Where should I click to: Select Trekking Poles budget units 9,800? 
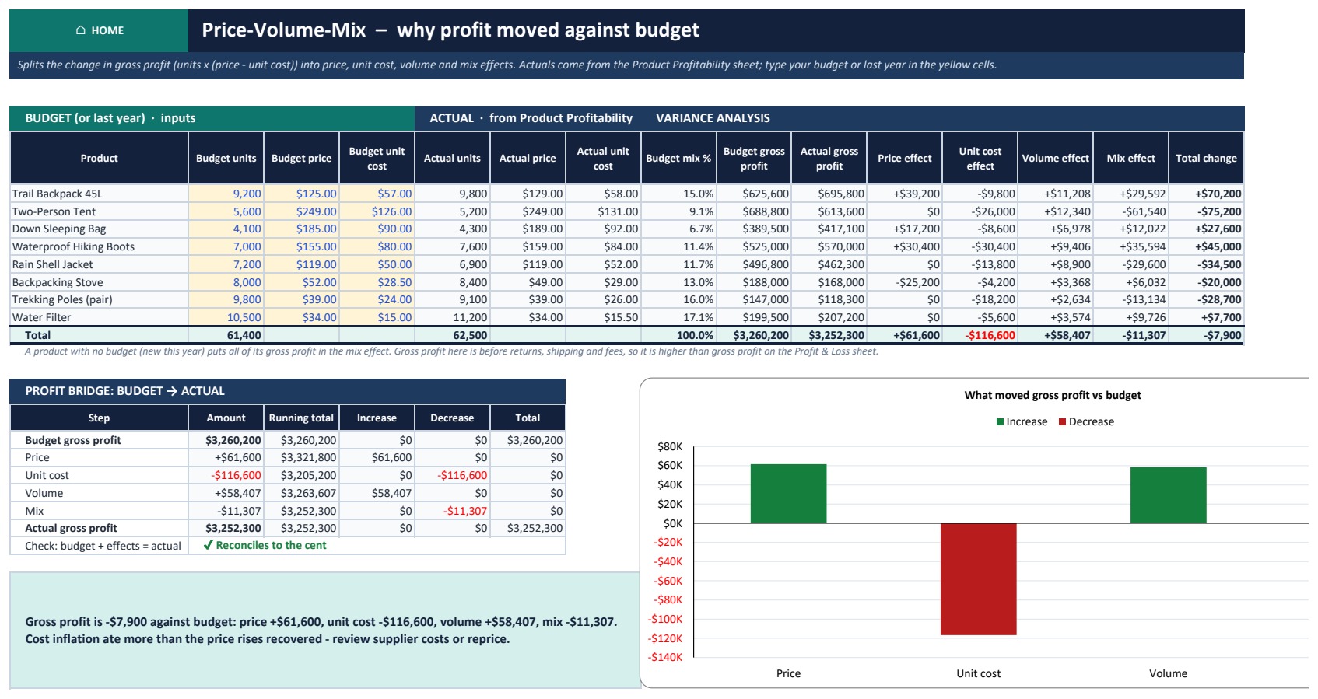click(x=226, y=299)
